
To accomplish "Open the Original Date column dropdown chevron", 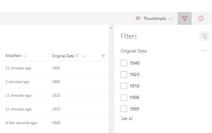I will (84, 56).
